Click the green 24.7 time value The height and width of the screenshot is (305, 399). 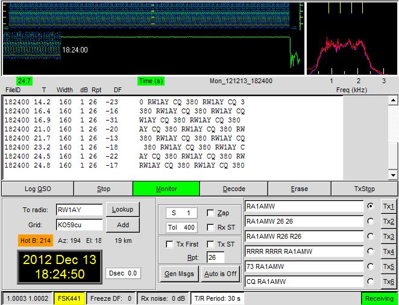24,81
